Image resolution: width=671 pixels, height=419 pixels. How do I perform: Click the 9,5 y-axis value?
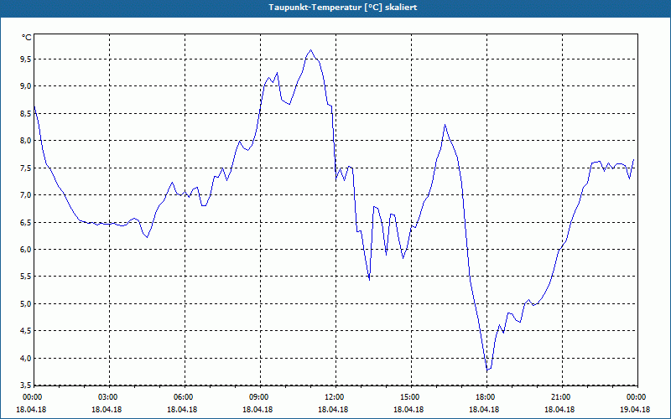tap(26, 59)
